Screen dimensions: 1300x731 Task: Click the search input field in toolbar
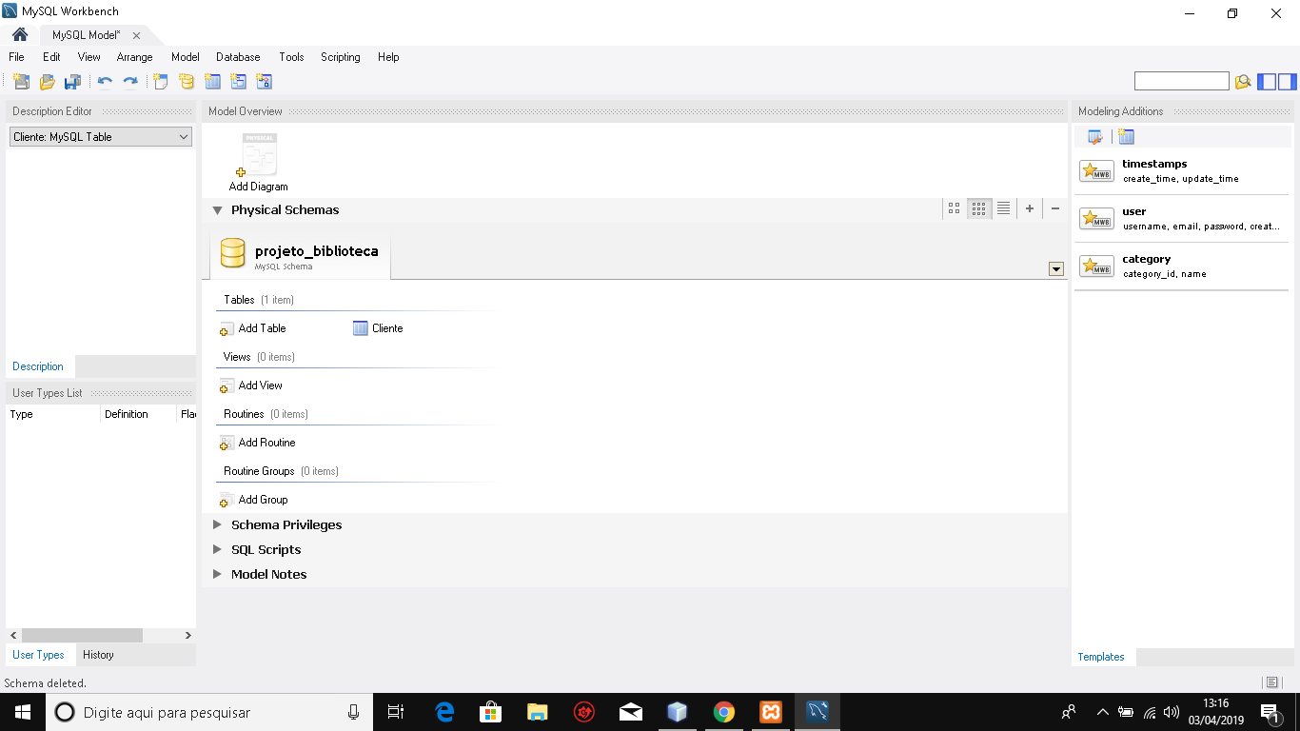click(1182, 82)
